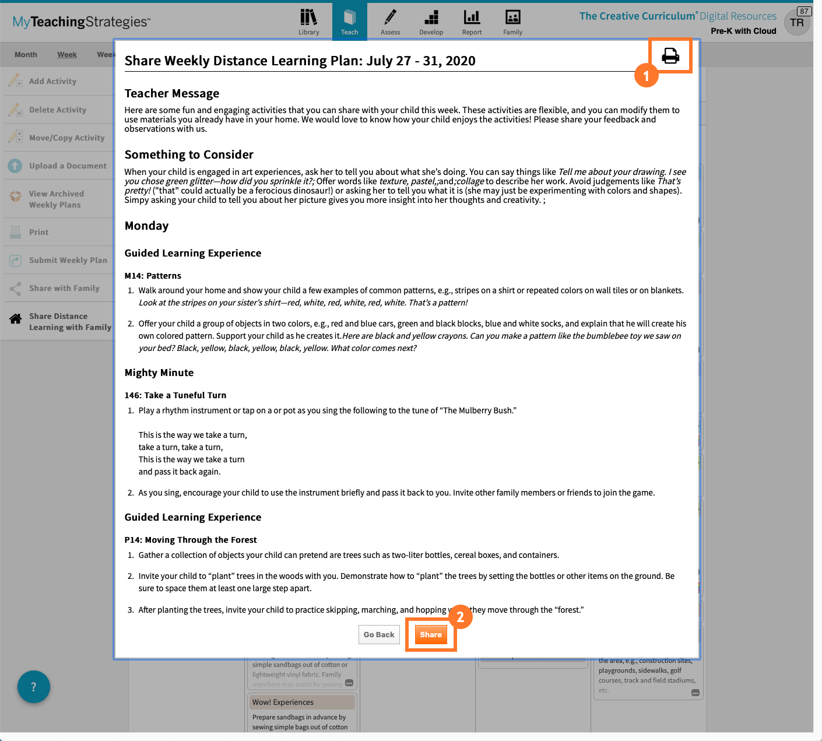Select Submit Weekly Plan option

coord(68,260)
